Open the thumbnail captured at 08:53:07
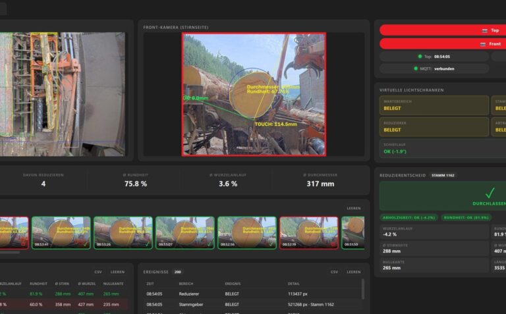Viewport: 506px width, 314px height. point(185,233)
